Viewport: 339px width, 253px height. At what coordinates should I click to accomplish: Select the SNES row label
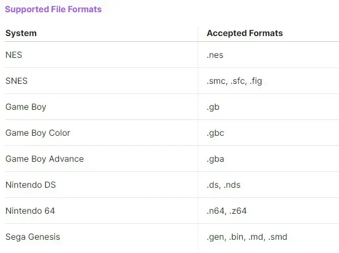16,81
